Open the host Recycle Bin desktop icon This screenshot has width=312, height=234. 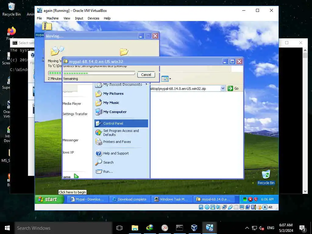pyautogui.click(x=11, y=9)
